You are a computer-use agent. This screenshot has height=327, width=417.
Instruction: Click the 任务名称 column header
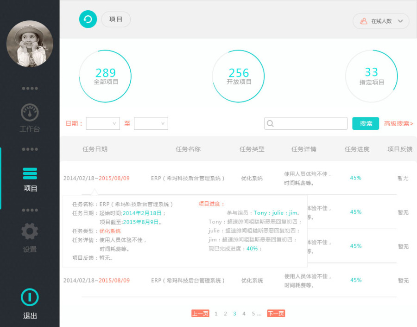point(188,149)
